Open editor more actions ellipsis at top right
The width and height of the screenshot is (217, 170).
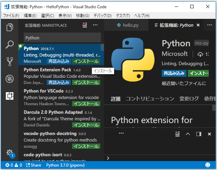(x=209, y=25)
